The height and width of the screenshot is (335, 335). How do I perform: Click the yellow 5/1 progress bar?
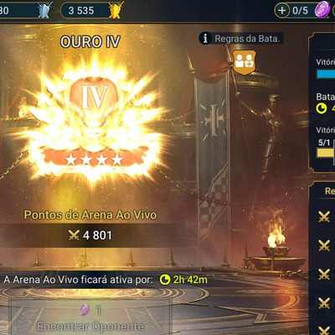[326, 152]
